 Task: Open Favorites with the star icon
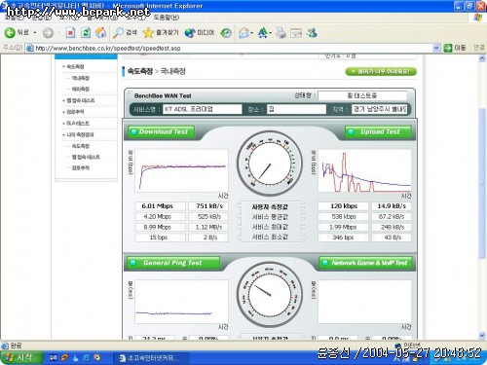tap(161, 32)
